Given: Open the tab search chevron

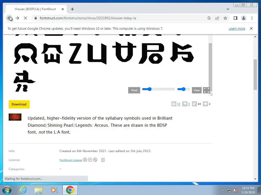Looking at the screenshot, I should 228,9.
